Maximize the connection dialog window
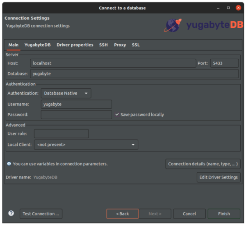 [228, 8]
